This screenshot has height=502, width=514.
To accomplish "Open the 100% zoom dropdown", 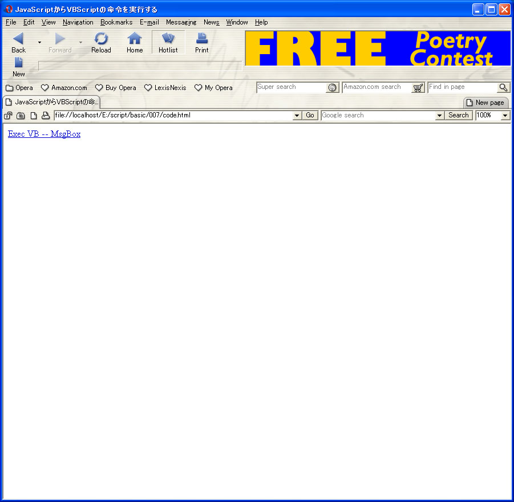I will tap(505, 115).
